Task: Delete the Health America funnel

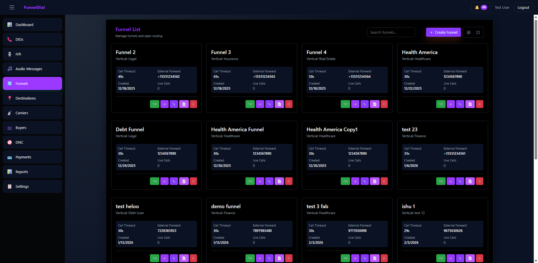Action: pyautogui.click(x=479, y=104)
